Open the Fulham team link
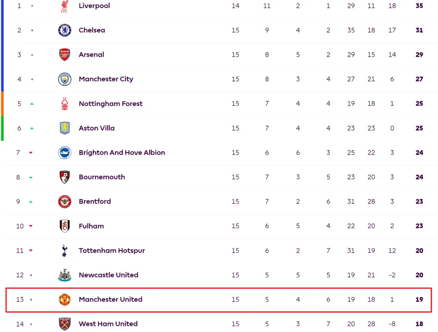The image size is (438, 332). pyautogui.click(x=91, y=226)
